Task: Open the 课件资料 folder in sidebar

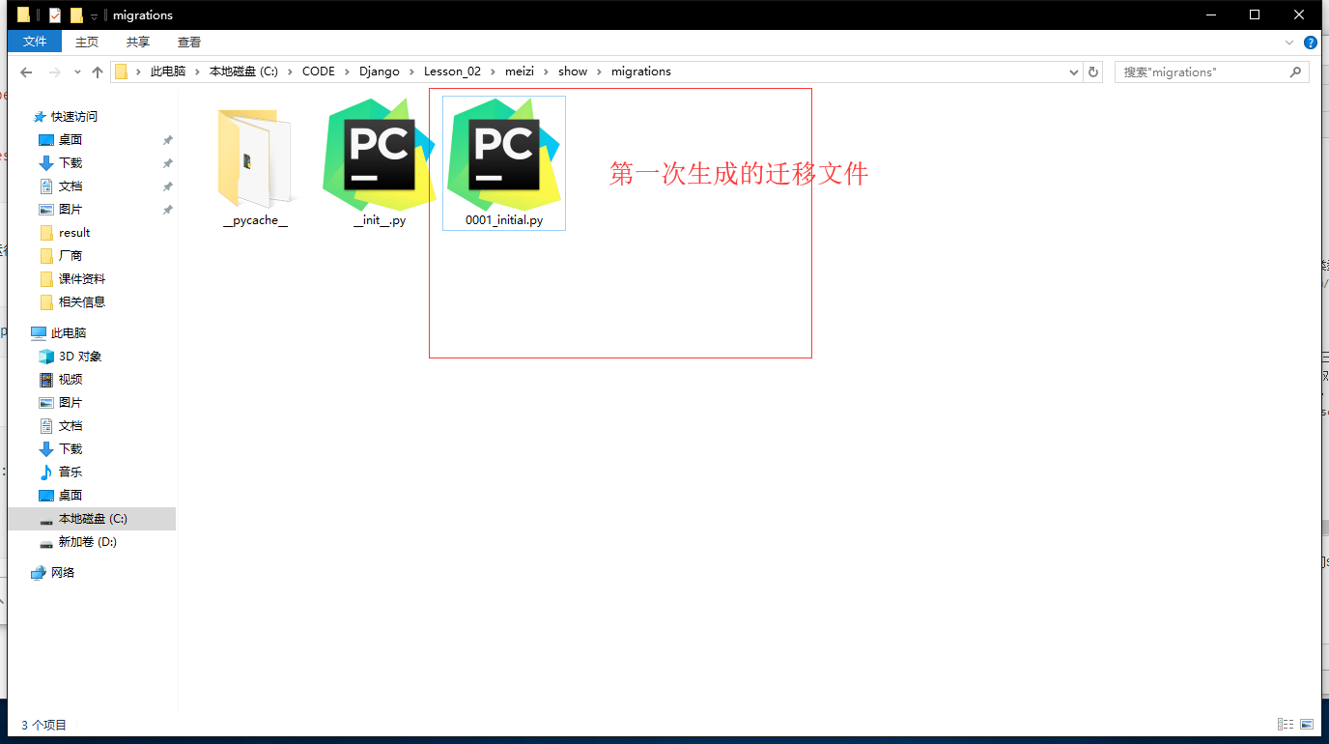Action: (x=82, y=278)
